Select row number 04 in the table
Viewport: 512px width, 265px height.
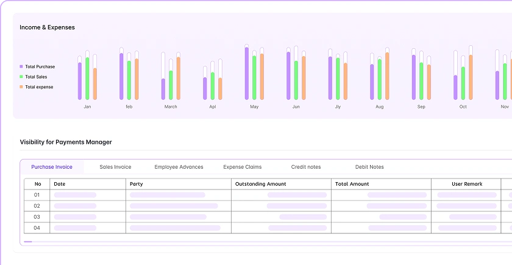pyautogui.click(x=37, y=228)
